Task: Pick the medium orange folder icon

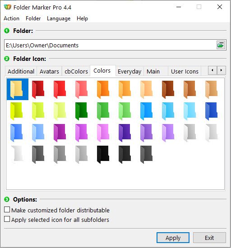Action: pos(125,89)
